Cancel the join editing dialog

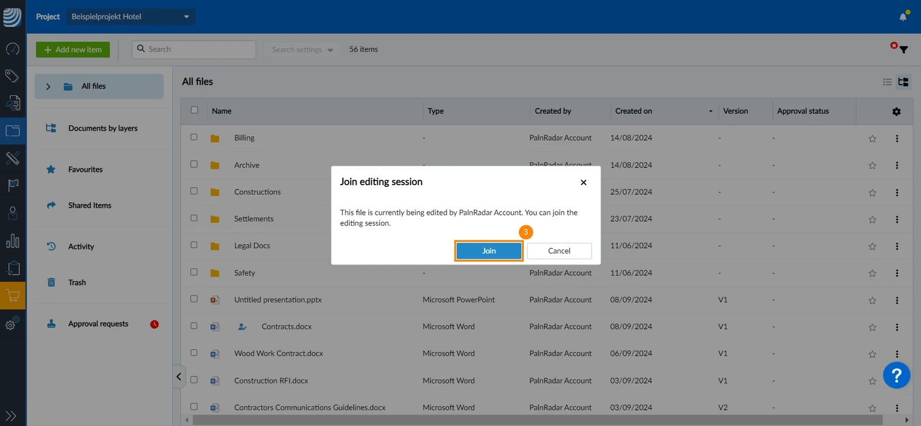click(559, 251)
